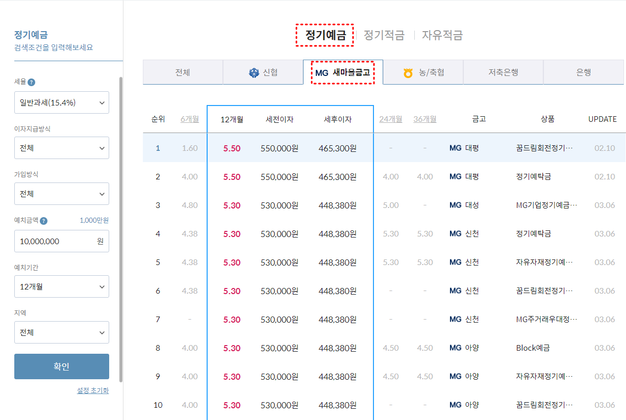The image size is (626, 420).
Task: Switch to the 정기적금 product tab
Action: [384, 35]
